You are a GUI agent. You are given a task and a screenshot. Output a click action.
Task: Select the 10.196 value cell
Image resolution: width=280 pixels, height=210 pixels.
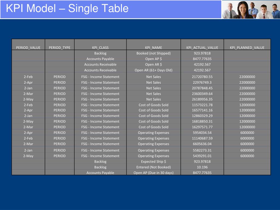[202, 167]
